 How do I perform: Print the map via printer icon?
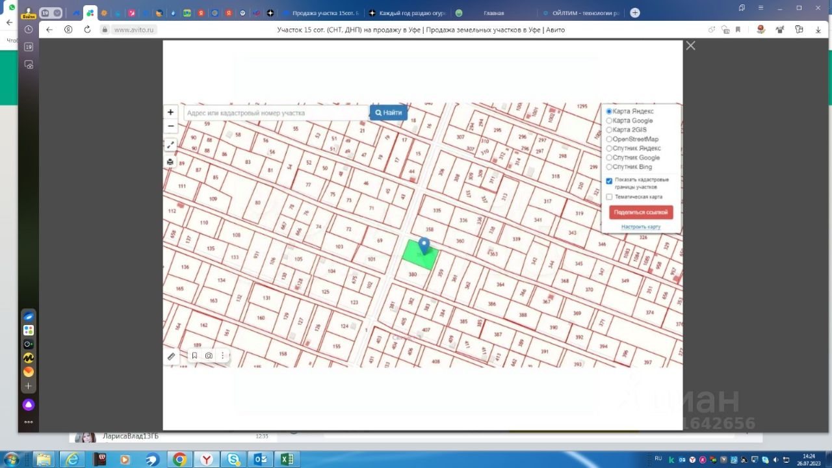click(170, 162)
